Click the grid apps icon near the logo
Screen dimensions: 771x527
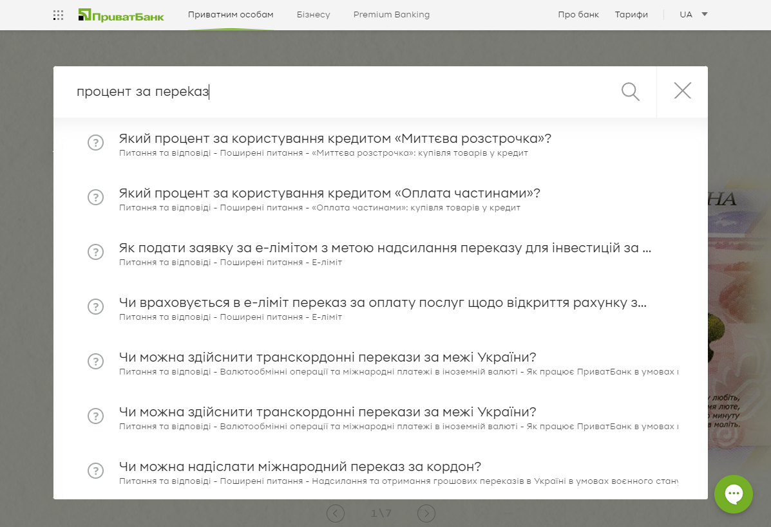[x=58, y=14]
